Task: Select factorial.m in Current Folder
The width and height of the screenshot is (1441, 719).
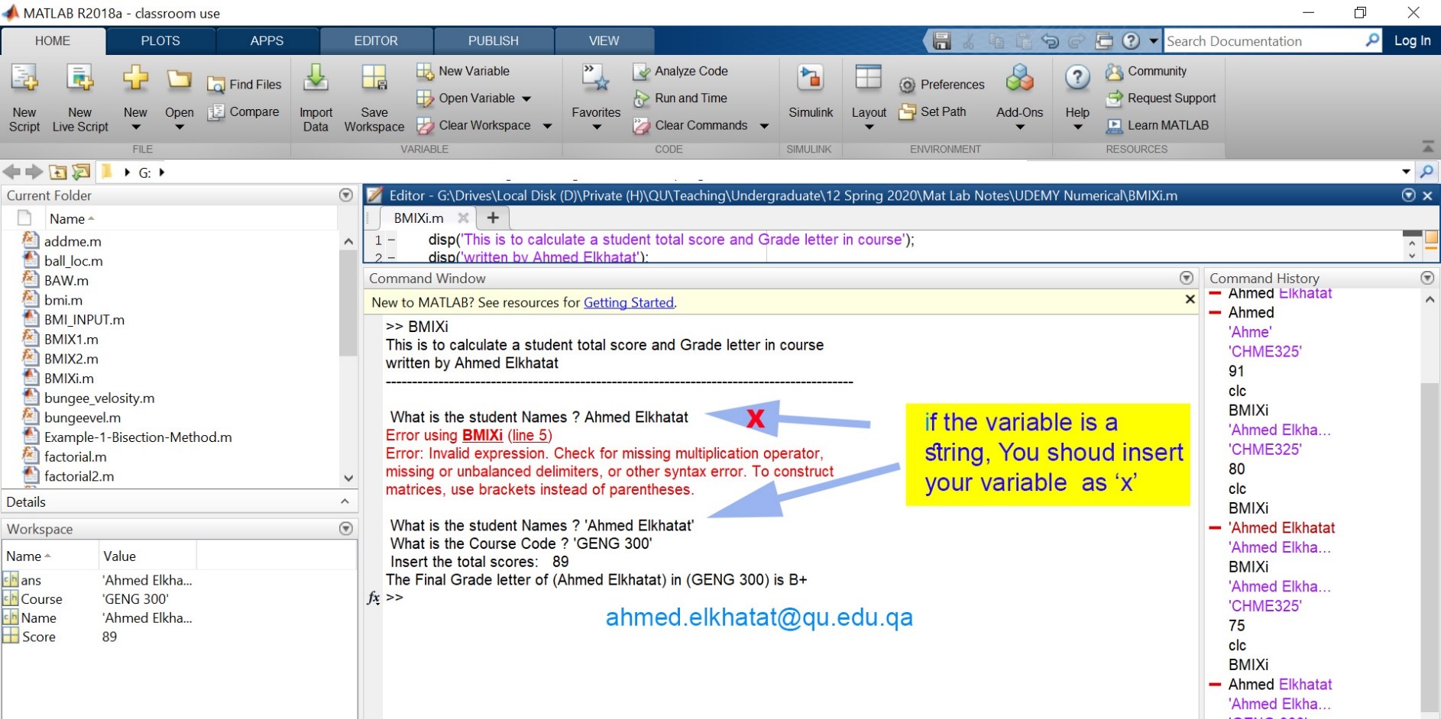Action: point(75,457)
